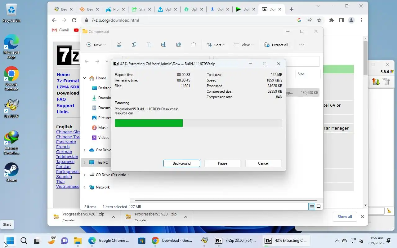
Task: Expand the OneDrive tree node
Action: pyautogui.click(x=84, y=150)
